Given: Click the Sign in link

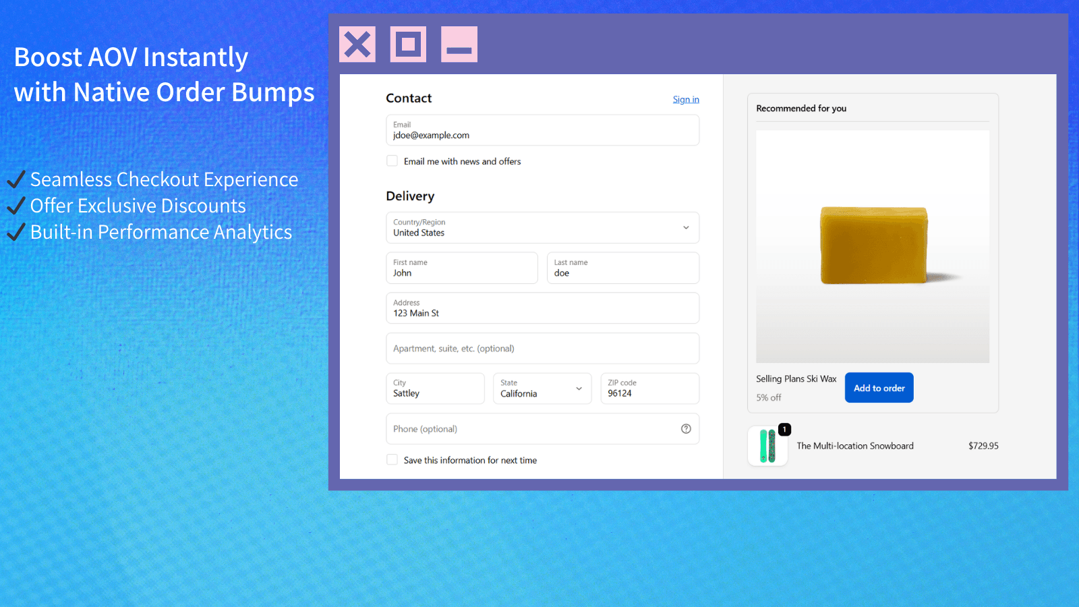Looking at the screenshot, I should [x=686, y=99].
